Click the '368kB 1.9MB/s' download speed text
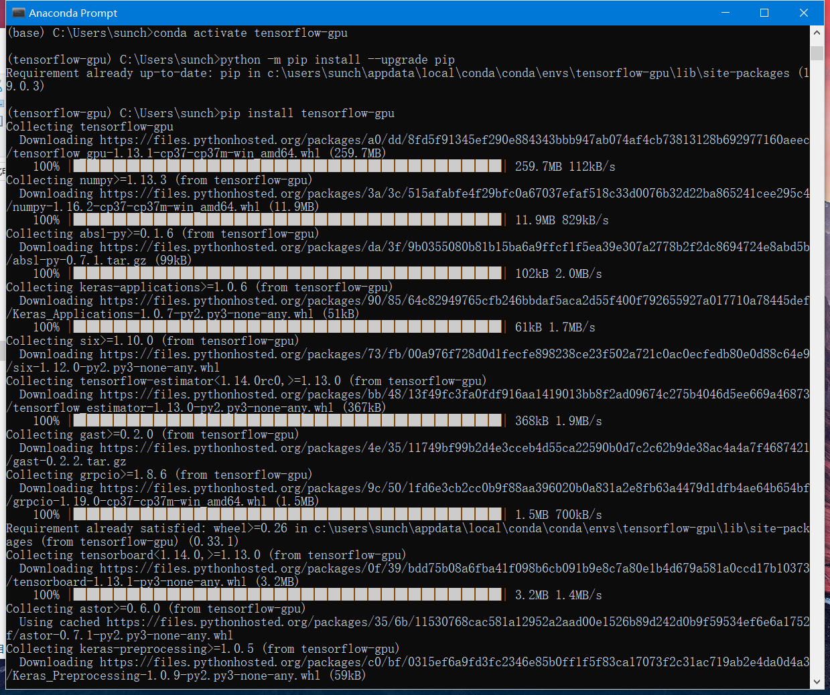Viewport: 830px width, 695px height. click(x=559, y=421)
